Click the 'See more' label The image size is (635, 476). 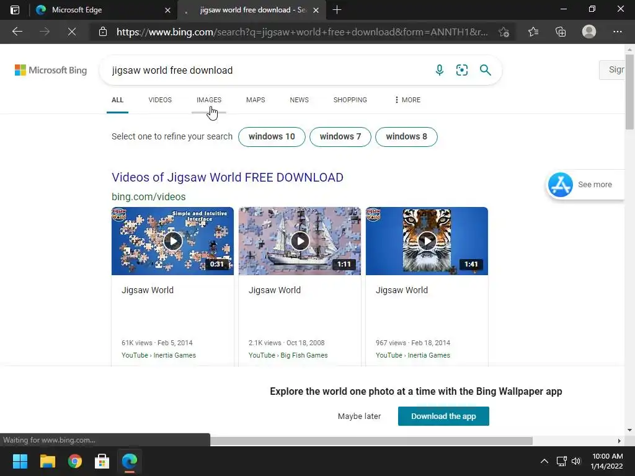[595, 185]
